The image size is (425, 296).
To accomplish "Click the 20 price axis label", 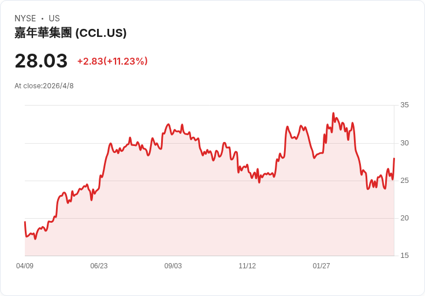I will click(x=404, y=218).
